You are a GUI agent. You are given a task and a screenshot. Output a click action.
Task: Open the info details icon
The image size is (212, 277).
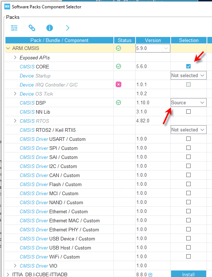coord(50,28)
